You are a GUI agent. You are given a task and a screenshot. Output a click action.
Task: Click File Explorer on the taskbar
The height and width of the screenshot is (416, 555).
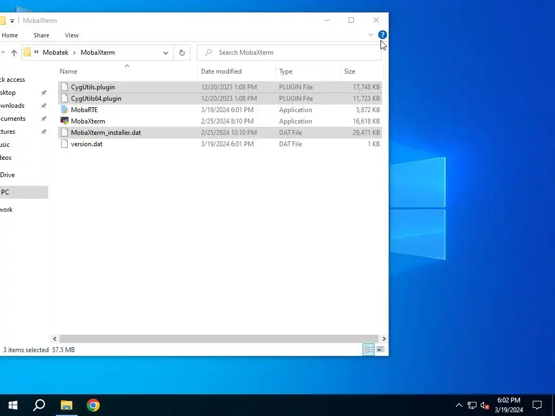coord(67,405)
